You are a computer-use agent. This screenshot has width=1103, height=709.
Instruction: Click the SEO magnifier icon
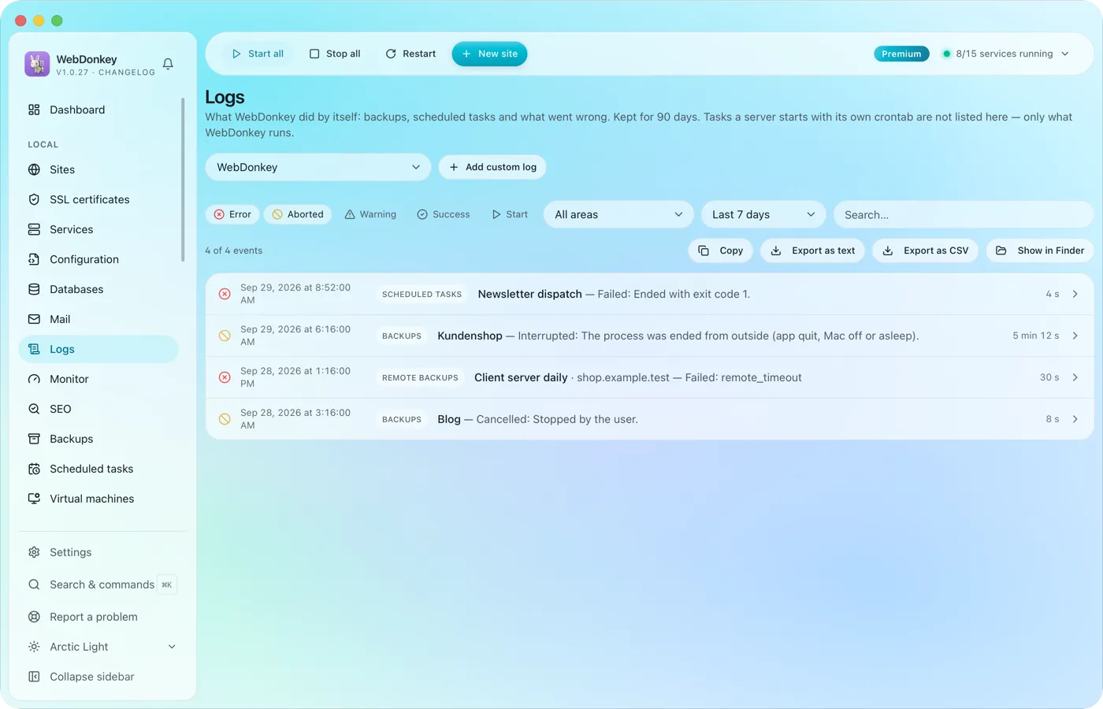point(34,409)
